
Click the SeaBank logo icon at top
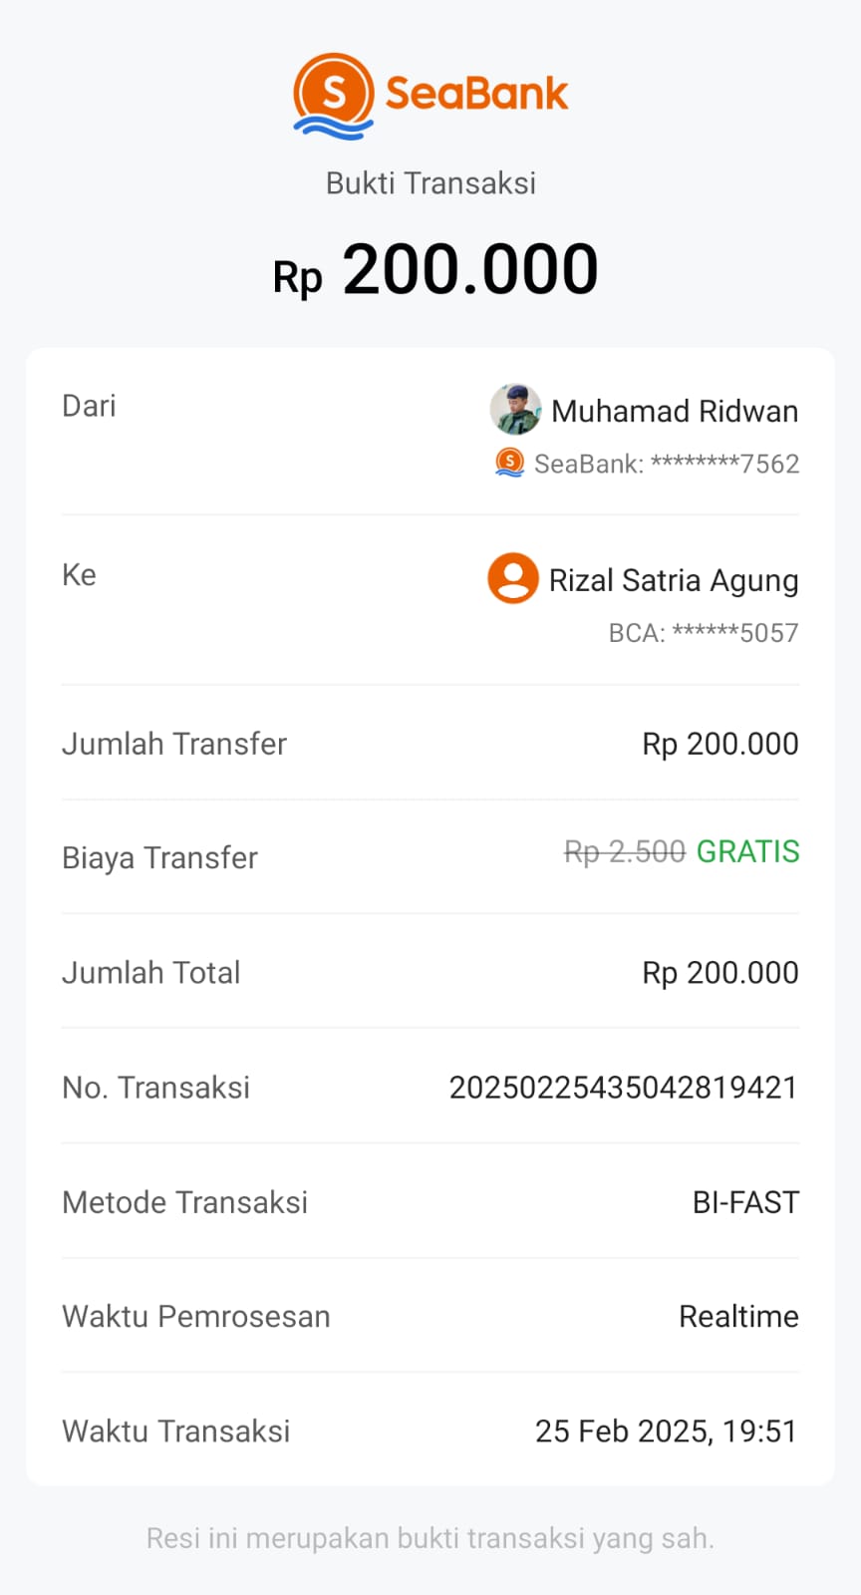coord(334,96)
